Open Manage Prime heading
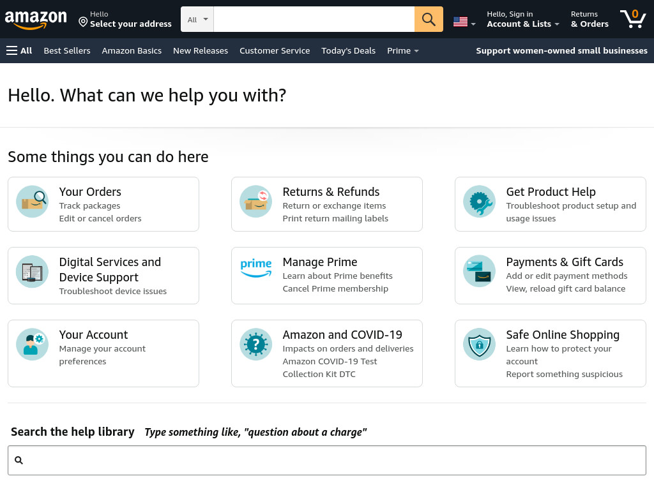Viewport: 654px width, 490px height. 320,262
